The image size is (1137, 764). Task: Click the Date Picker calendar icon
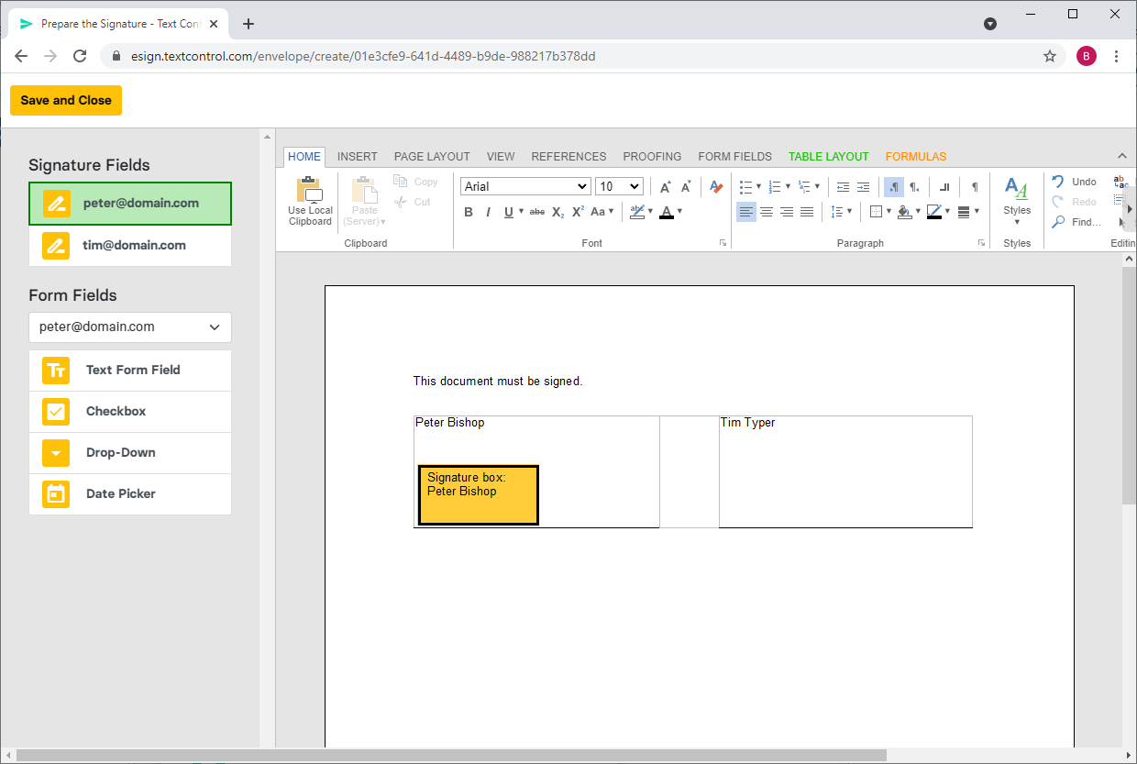pos(56,494)
